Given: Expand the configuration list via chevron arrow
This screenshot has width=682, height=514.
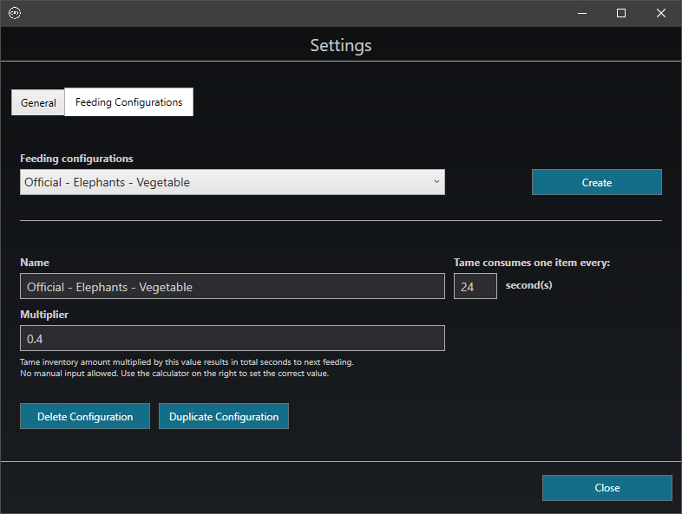Looking at the screenshot, I should [436, 182].
